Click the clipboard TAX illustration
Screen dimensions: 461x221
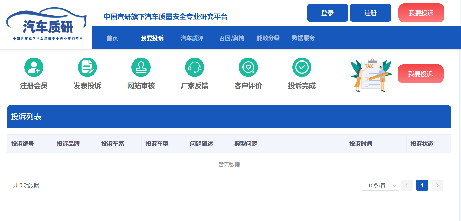[x=371, y=76]
